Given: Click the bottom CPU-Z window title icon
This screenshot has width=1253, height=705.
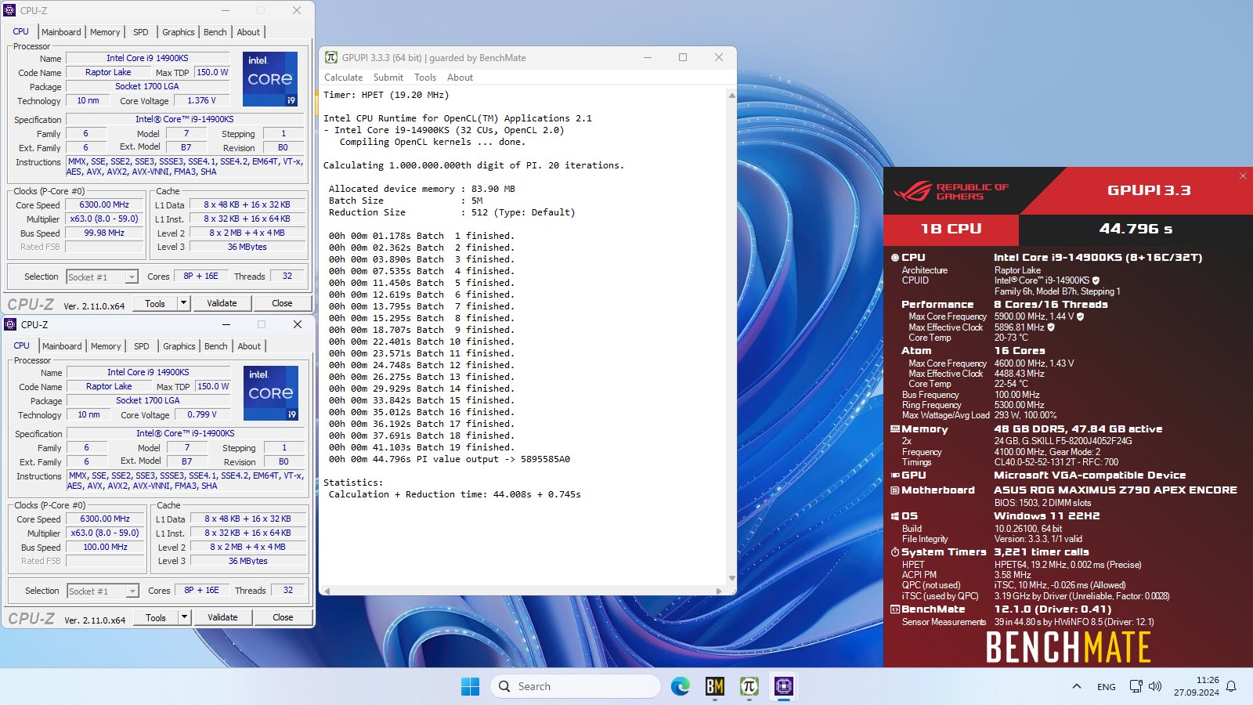Looking at the screenshot, I should coord(10,324).
